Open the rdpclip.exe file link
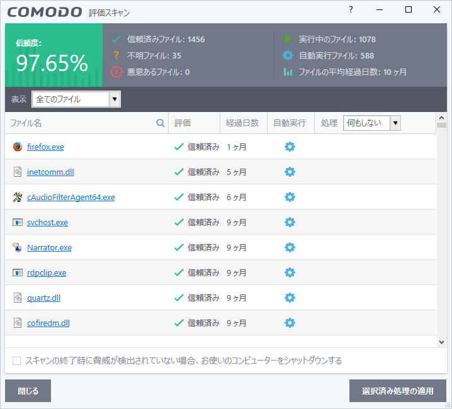The width and height of the screenshot is (452, 409). (47, 272)
